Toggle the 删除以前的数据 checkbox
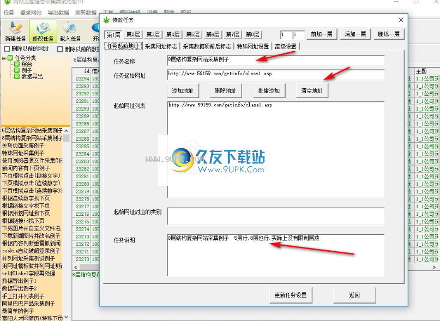Screen dimensions: 440x321 [x=60, y=49]
